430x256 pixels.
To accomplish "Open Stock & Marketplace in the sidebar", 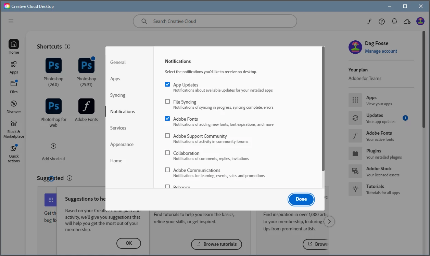I will pos(14,129).
